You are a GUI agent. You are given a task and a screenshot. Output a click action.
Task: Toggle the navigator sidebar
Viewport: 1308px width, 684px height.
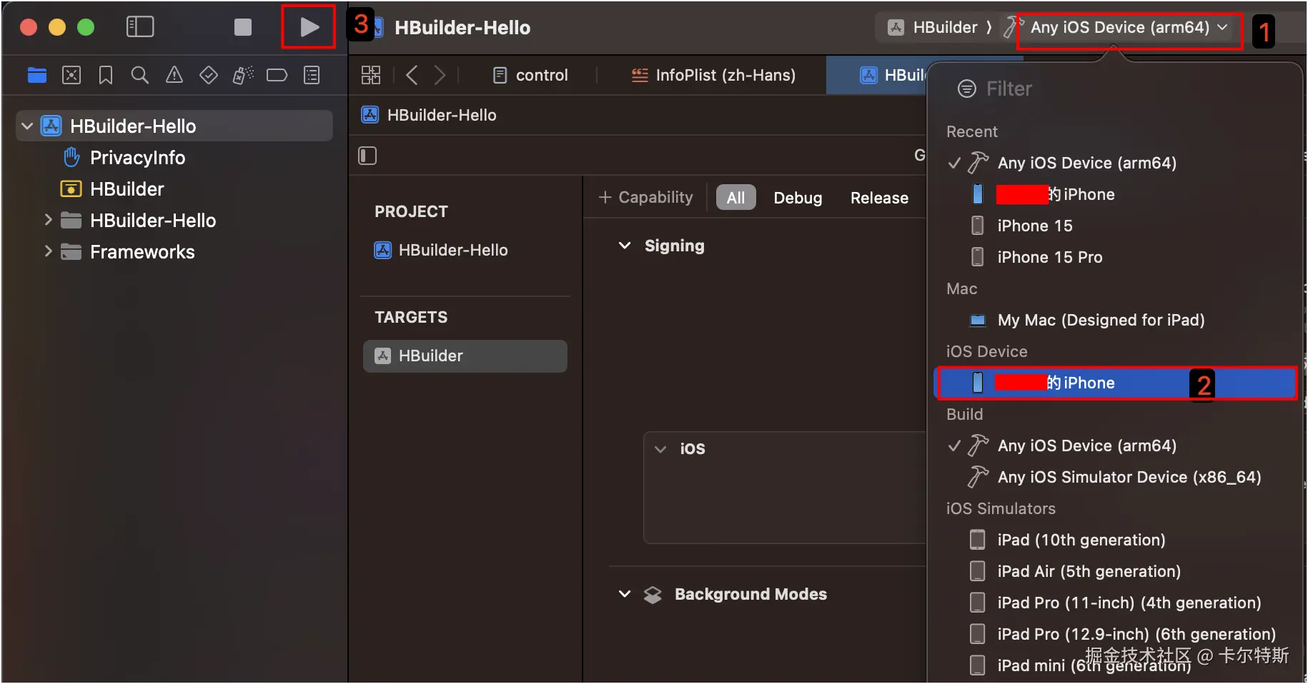pyautogui.click(x=140, y=27)
